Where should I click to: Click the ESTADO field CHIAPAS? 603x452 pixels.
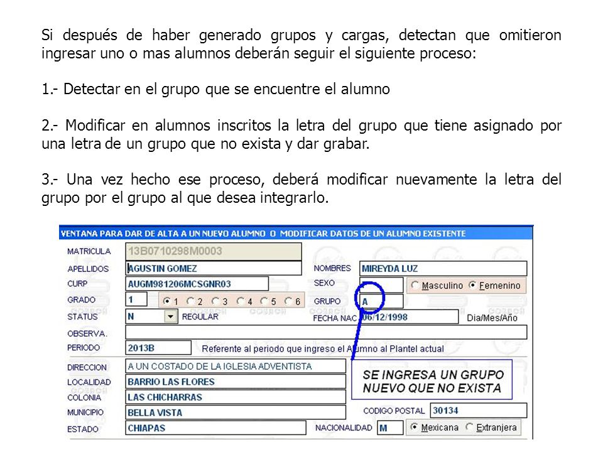coord(215,428)
